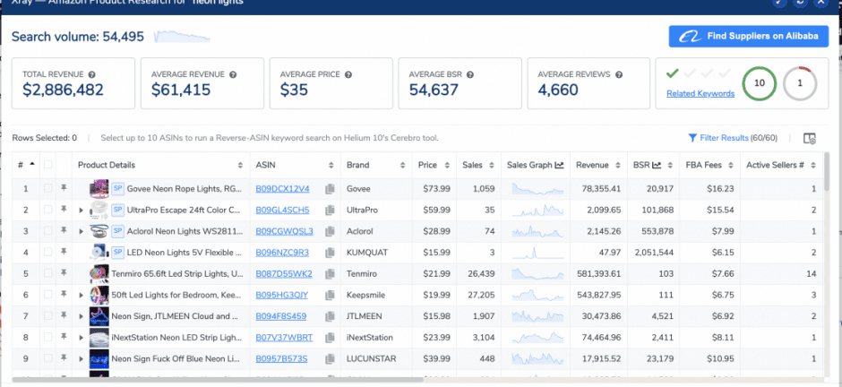This screenshot has height=387, width=842.
Task: Expand the Neon Sign Blue Neon LUCUNSTAR row
Action: (x=82, y=358)
